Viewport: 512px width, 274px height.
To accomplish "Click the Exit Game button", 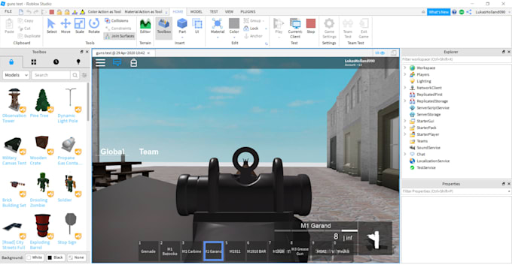I will (x=364, y=28).
